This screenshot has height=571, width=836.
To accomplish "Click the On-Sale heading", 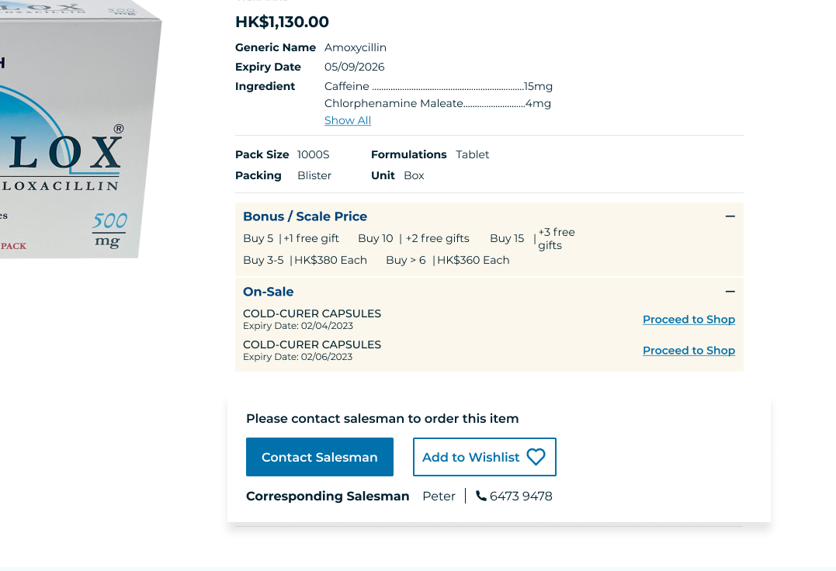I will point(268,292).
